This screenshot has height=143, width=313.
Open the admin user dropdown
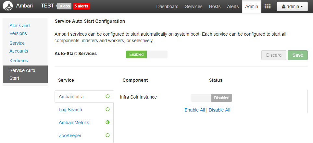click(x=292, y=6)
